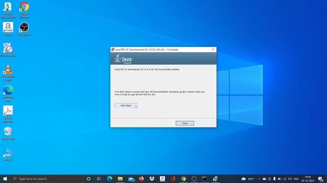
Task: Open the notification center icon
Action: [x=321, y=178]
